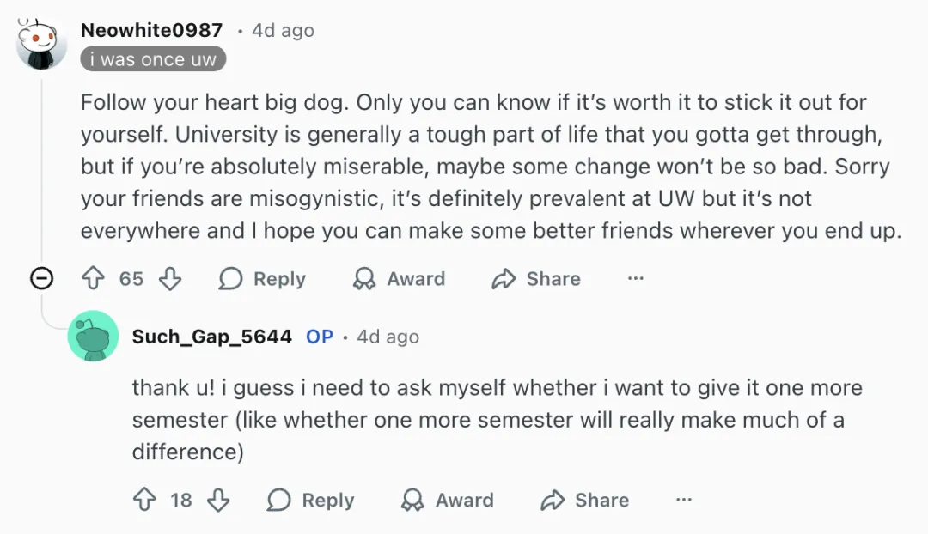Reply to Such_Gap_5644's comment
Image resolution: width=928 pixels, height=534 pixels.
tap(310, 501)
